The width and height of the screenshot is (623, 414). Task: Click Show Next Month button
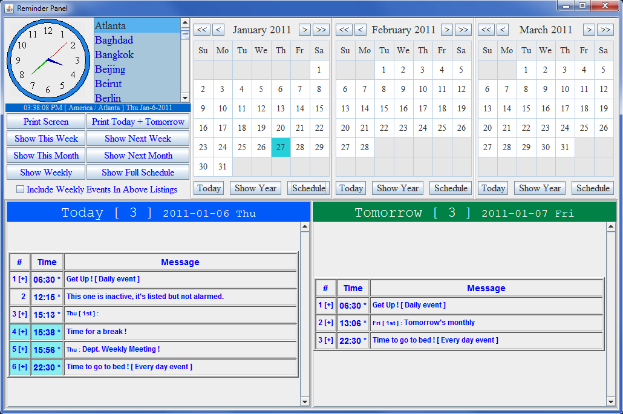tap(138, 156)
